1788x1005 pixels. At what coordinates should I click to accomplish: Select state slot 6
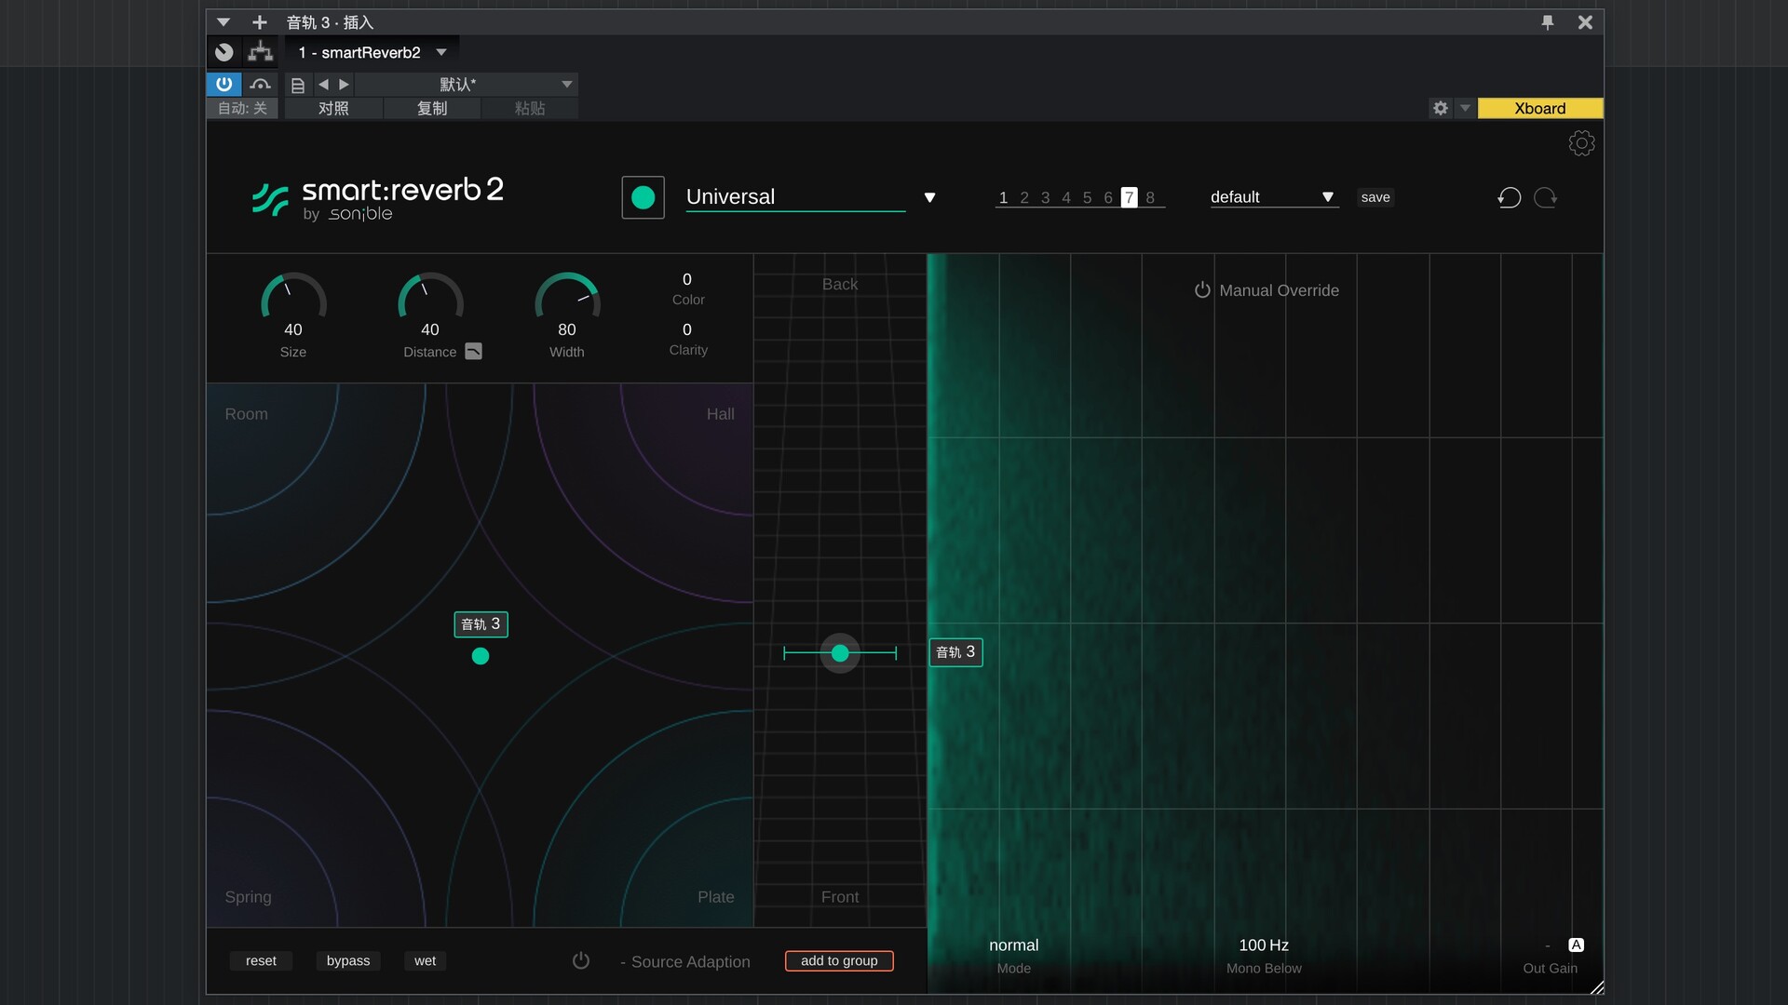[x=1108, y=197]
